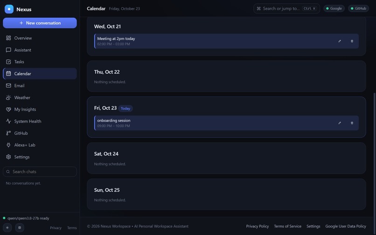Viewport: 376px width, 235px height.
Task: Open the Terms of Service footer link
Action: (287, 226)
